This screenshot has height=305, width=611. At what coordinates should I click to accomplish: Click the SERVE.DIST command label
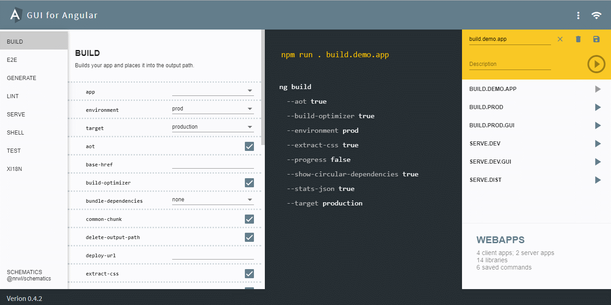486,180
